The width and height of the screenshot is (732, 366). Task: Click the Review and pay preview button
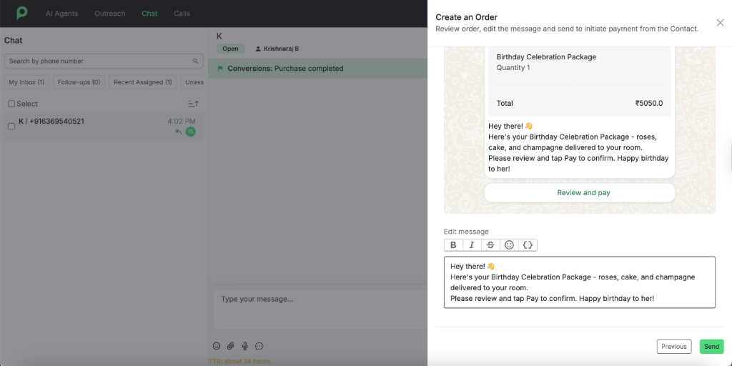(579, 193)
